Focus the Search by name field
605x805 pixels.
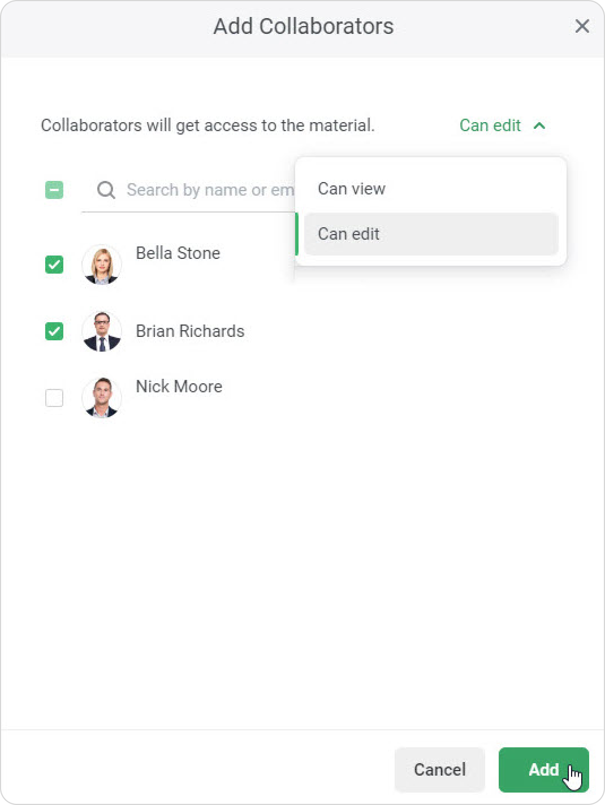pos(188,190)
